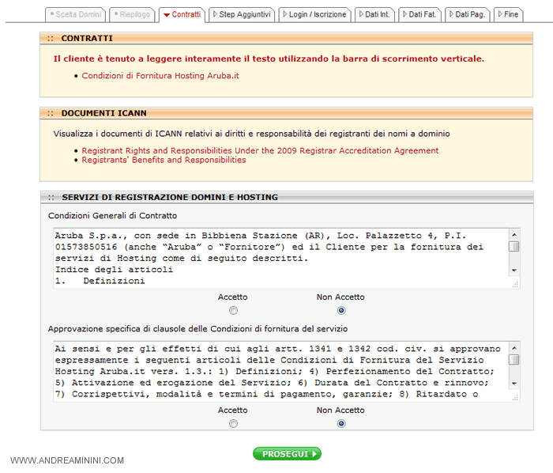
Task: Open the Dati Pag. tab
Action: click(x=467, y=14)
